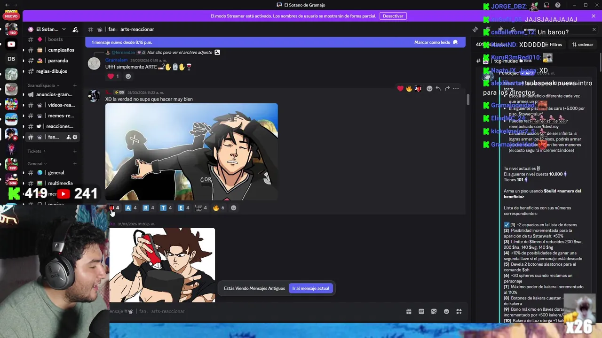Open the inbox icon in title bar
Screen dimensions: 602x338
547,5
